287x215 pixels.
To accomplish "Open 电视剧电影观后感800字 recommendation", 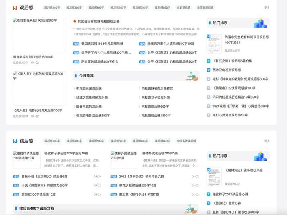I will point(93,115).
